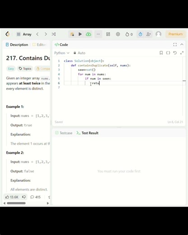Click the horizontal scrollbar in description panel
The height and width of the screenshot is (235, 188).
tap(16, 203)
